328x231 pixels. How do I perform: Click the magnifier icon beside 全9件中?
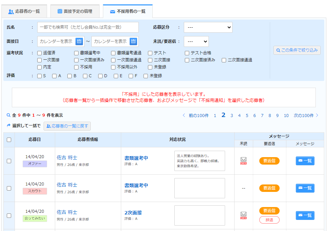[8, 115]
